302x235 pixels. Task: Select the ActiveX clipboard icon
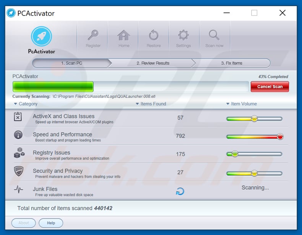[18, 117]
